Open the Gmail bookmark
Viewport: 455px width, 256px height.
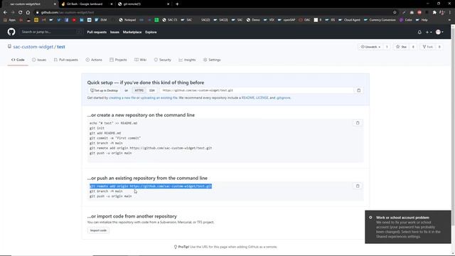pos(44,20)
